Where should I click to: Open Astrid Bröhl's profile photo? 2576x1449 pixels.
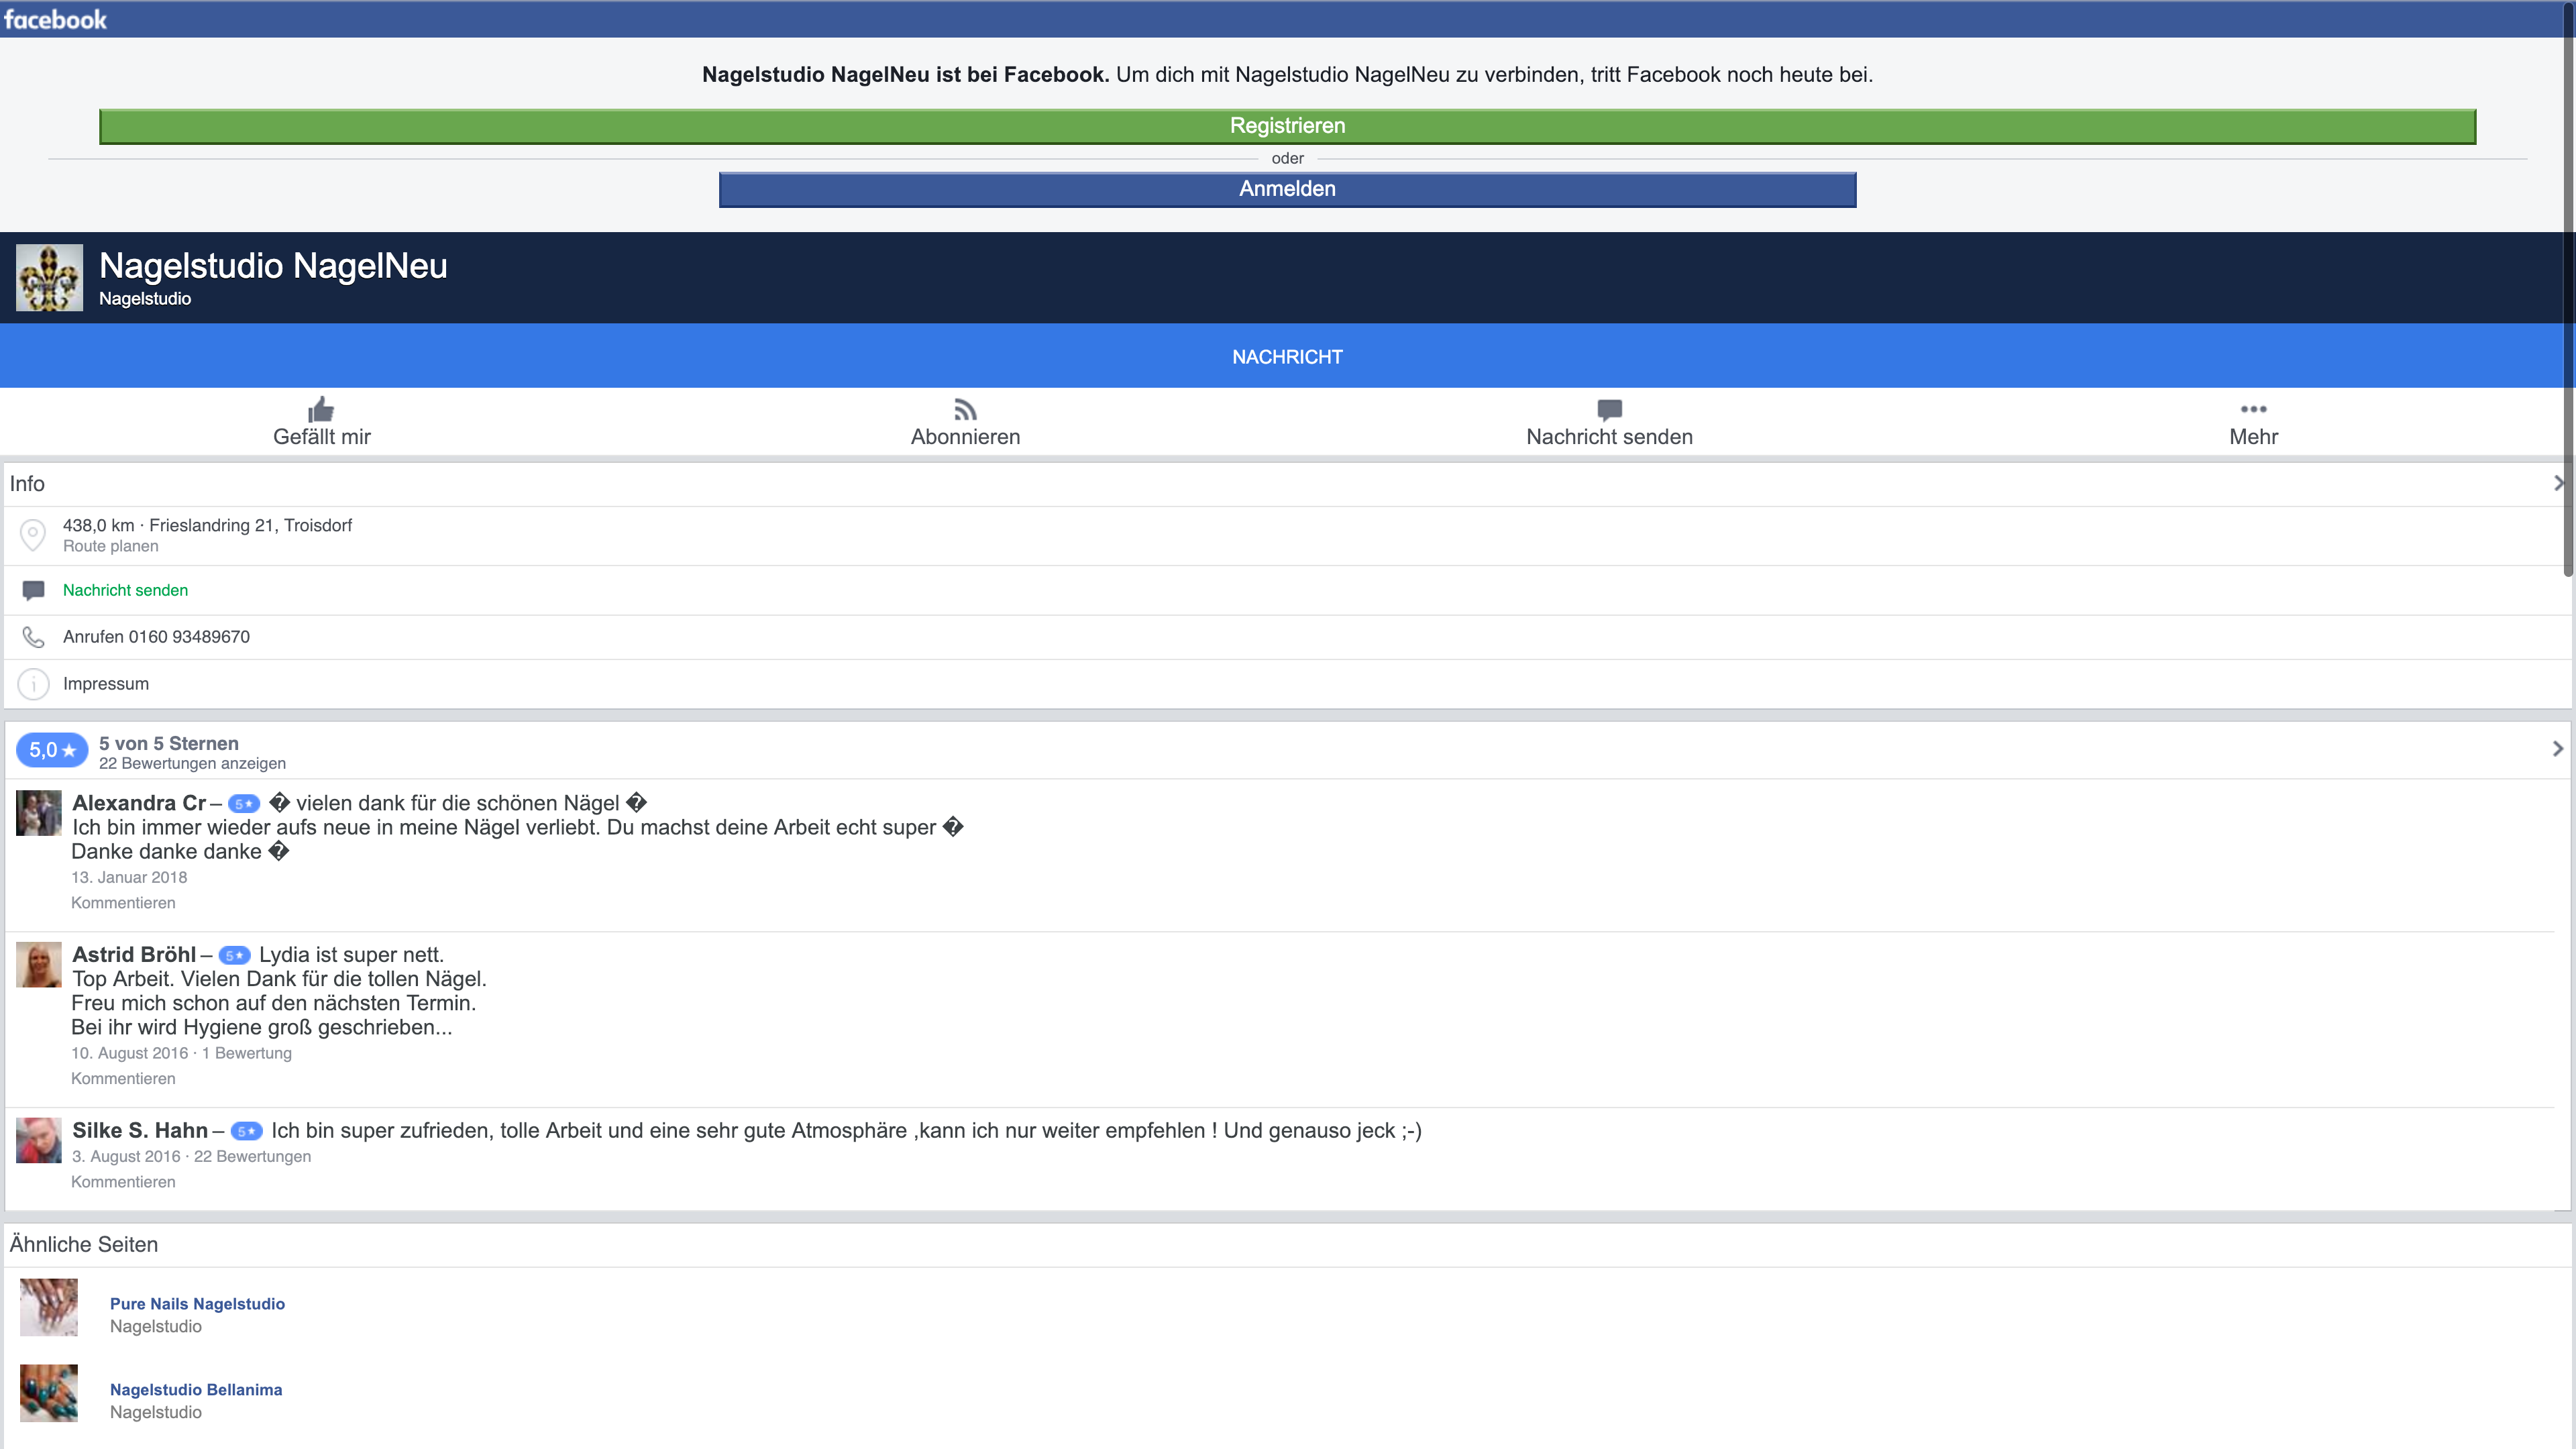39,965
